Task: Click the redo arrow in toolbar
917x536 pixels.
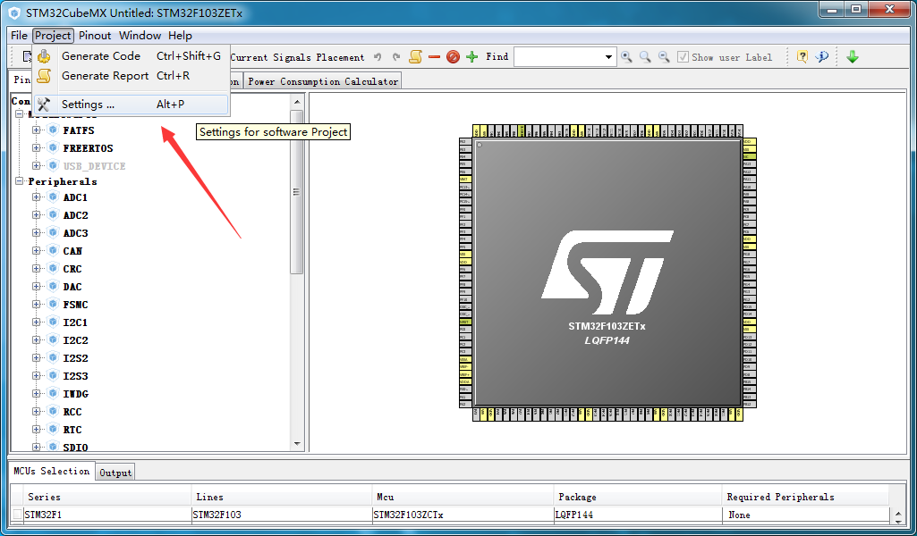Action: pos(396,56)
